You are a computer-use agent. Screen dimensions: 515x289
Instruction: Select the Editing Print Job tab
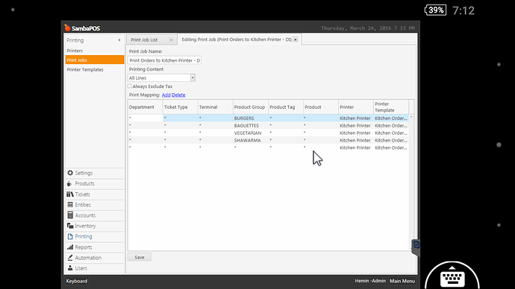(x=237, y=39)
